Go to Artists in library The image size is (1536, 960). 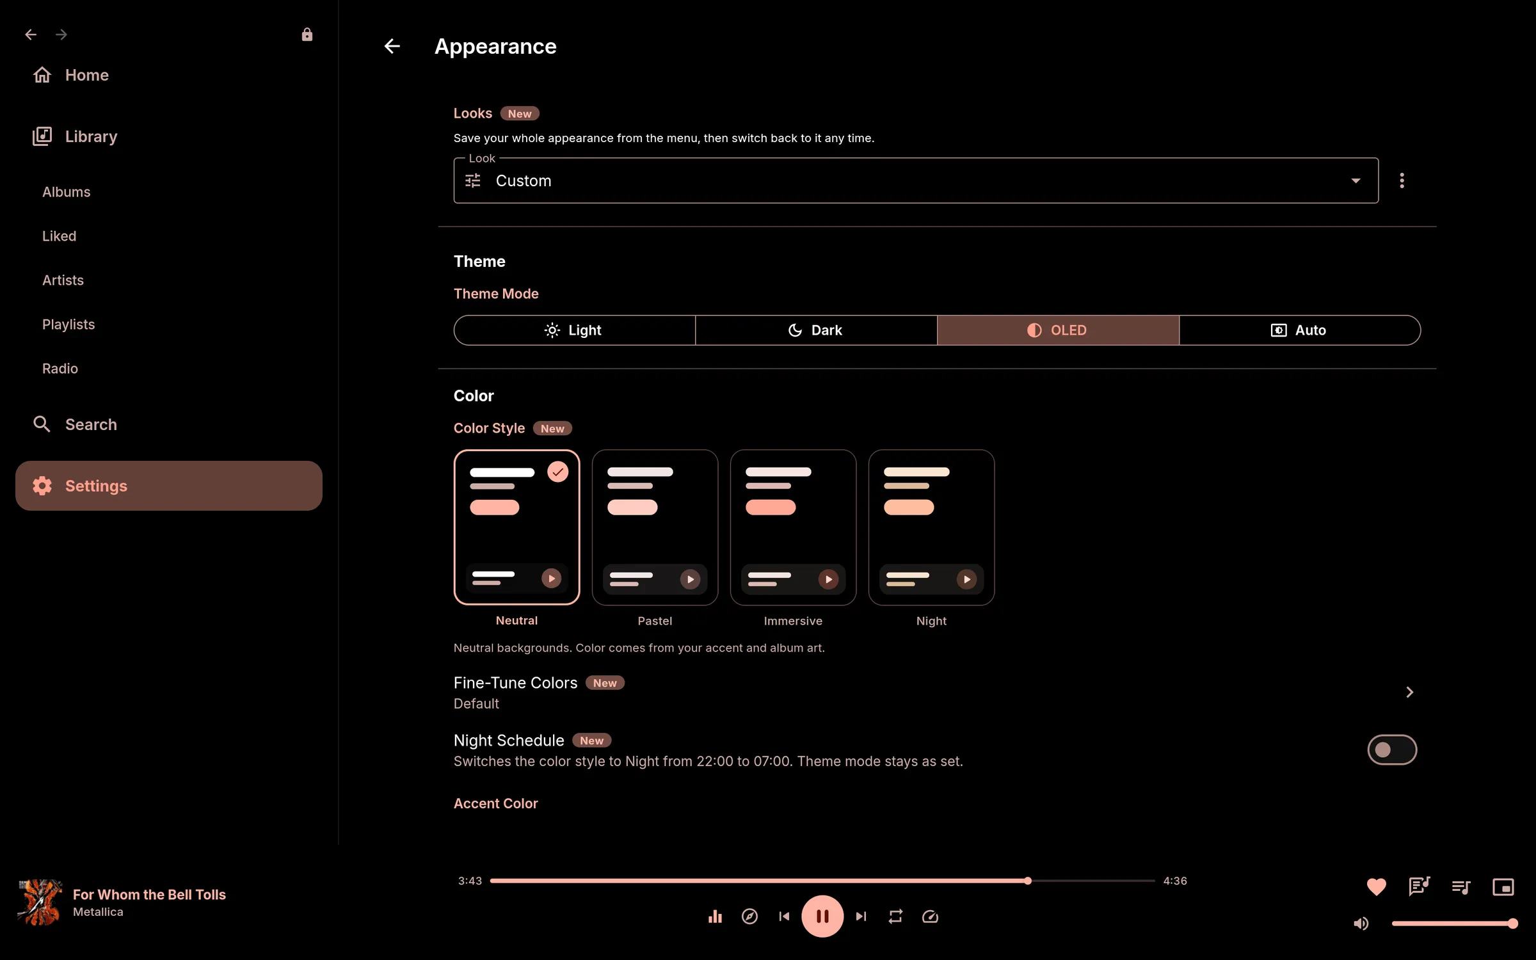click(63, 280)
